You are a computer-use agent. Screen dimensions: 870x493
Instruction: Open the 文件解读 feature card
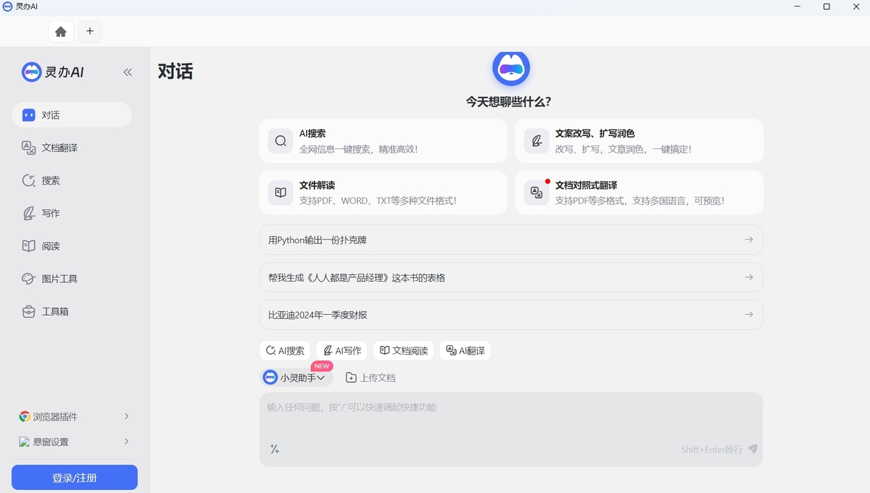(383, 193)
